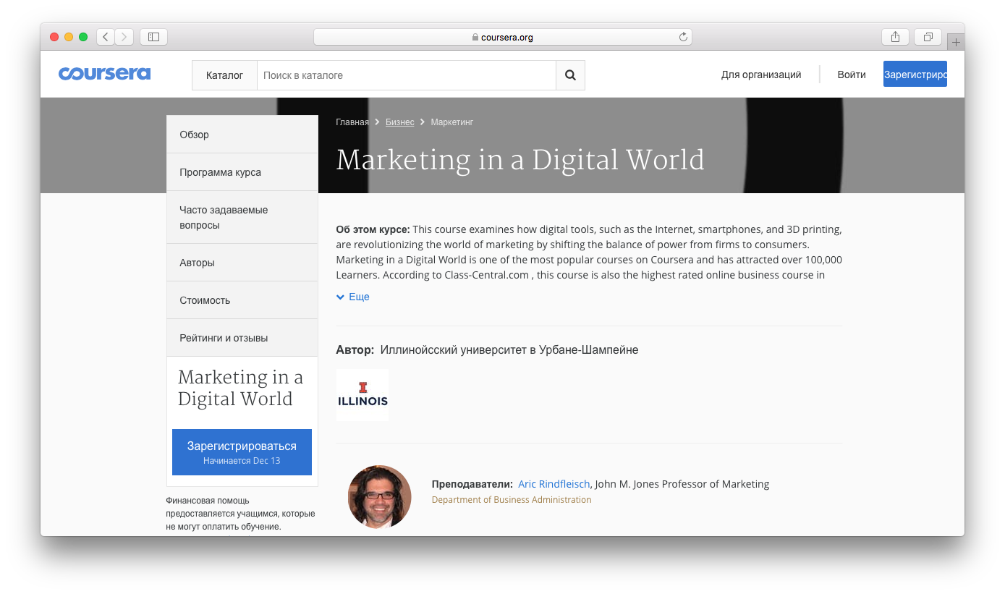This screenshot has height=594, width=1005.
Task: Open the Safari share icon
Action: pos(895,37)
